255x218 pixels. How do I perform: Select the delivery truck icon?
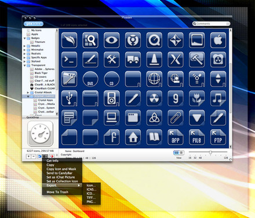pos(133,60)
